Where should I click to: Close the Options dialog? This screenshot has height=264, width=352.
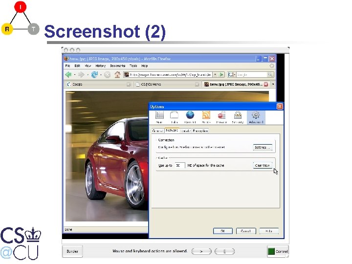pyautogui.click(x=280, y=107)
